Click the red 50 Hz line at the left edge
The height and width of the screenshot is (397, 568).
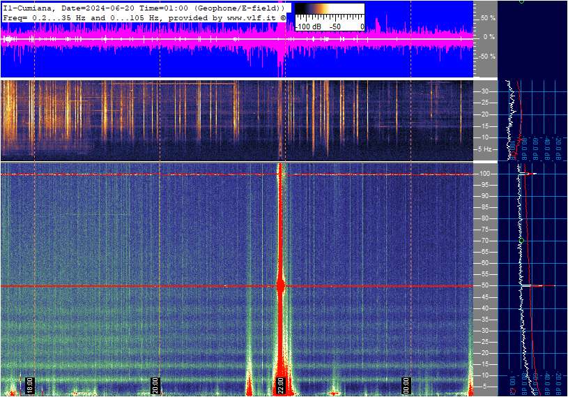click(x=6, y=286)
